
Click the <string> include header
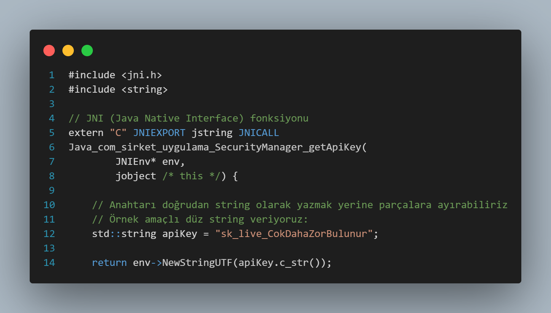click(x=145, y=90)
